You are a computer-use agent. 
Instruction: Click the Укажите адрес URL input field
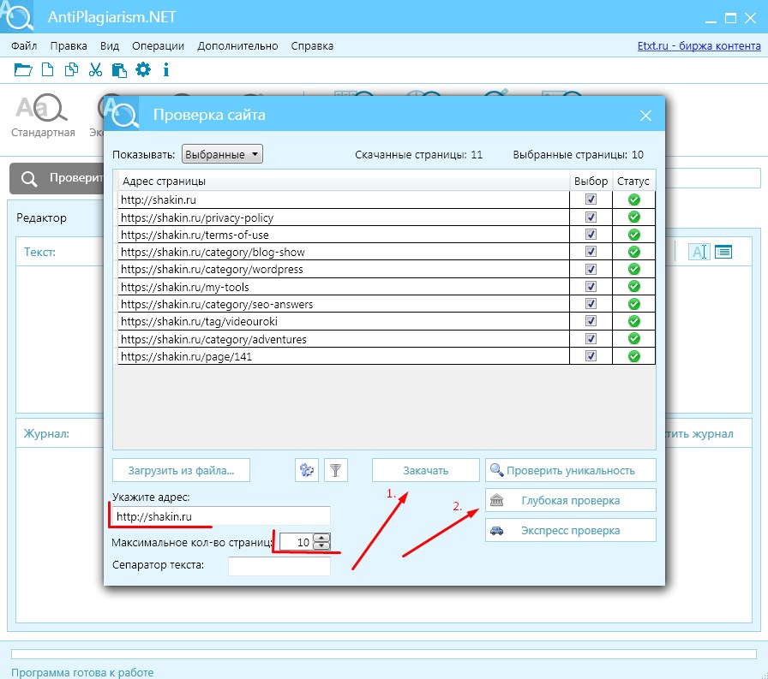[x=221, y=516]
